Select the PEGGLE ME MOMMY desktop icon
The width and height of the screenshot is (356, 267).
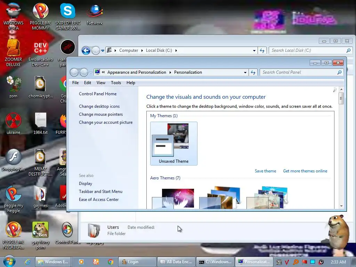pyautogui.click(x=40, y=16)
